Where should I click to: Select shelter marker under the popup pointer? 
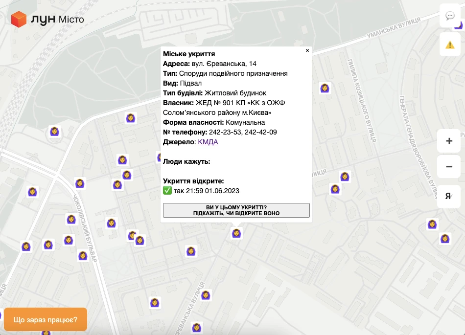[x=236, y=234]
